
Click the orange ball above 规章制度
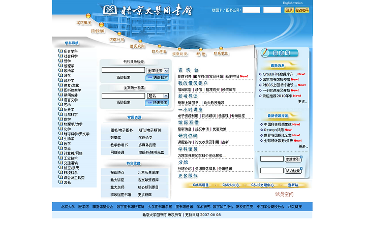click(x=179, y=49)
